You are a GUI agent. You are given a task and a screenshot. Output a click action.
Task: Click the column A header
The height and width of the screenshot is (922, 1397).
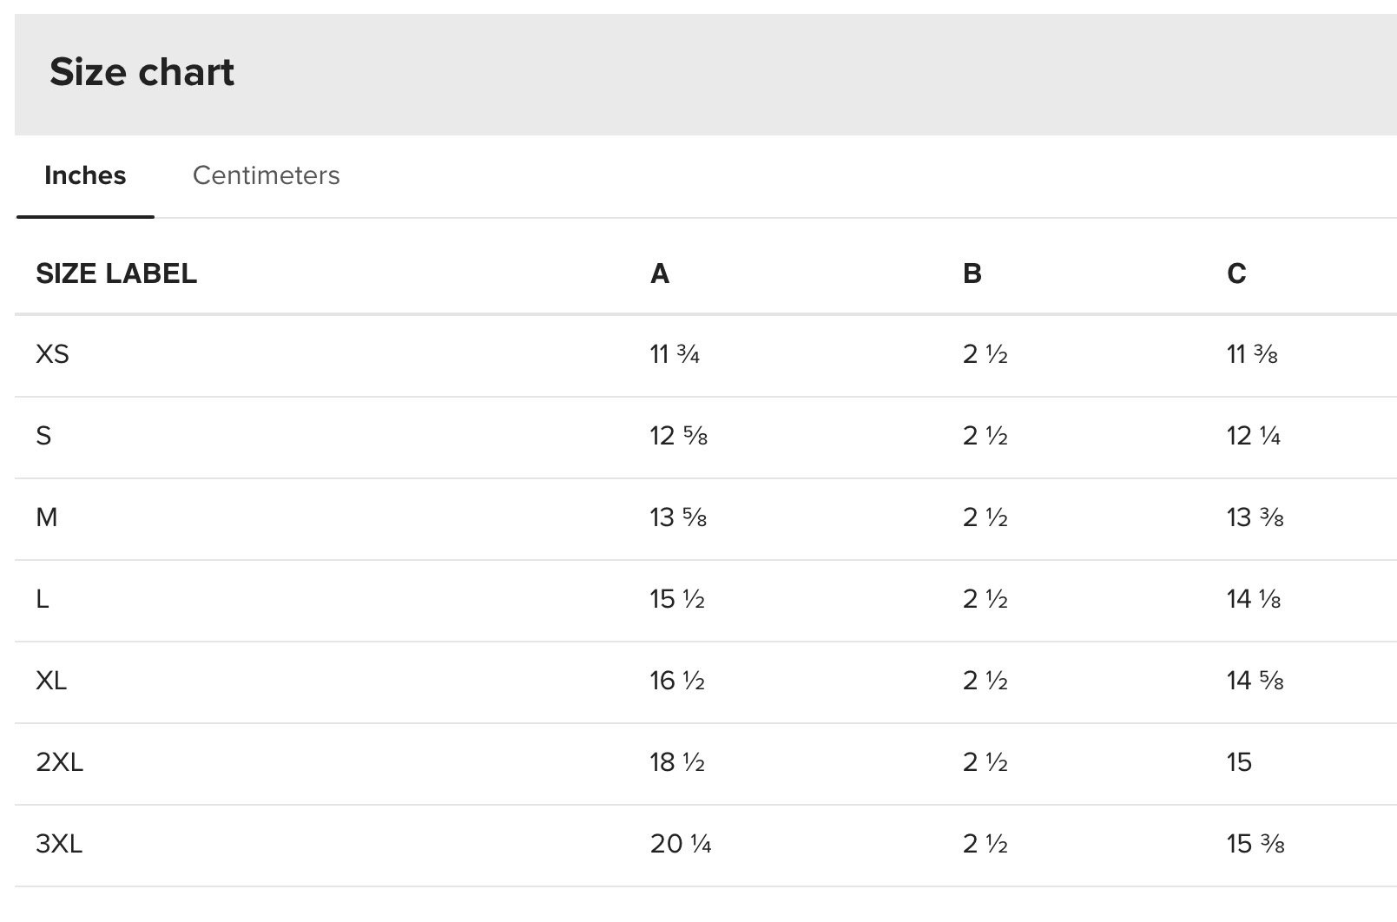point(659,273)
